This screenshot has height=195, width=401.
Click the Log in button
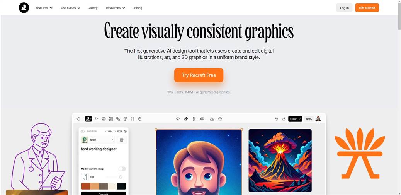click(x=344, y=8)
